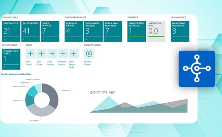
Task: Open the Sales Invoices tile showing 7
Action: (50, 31)
